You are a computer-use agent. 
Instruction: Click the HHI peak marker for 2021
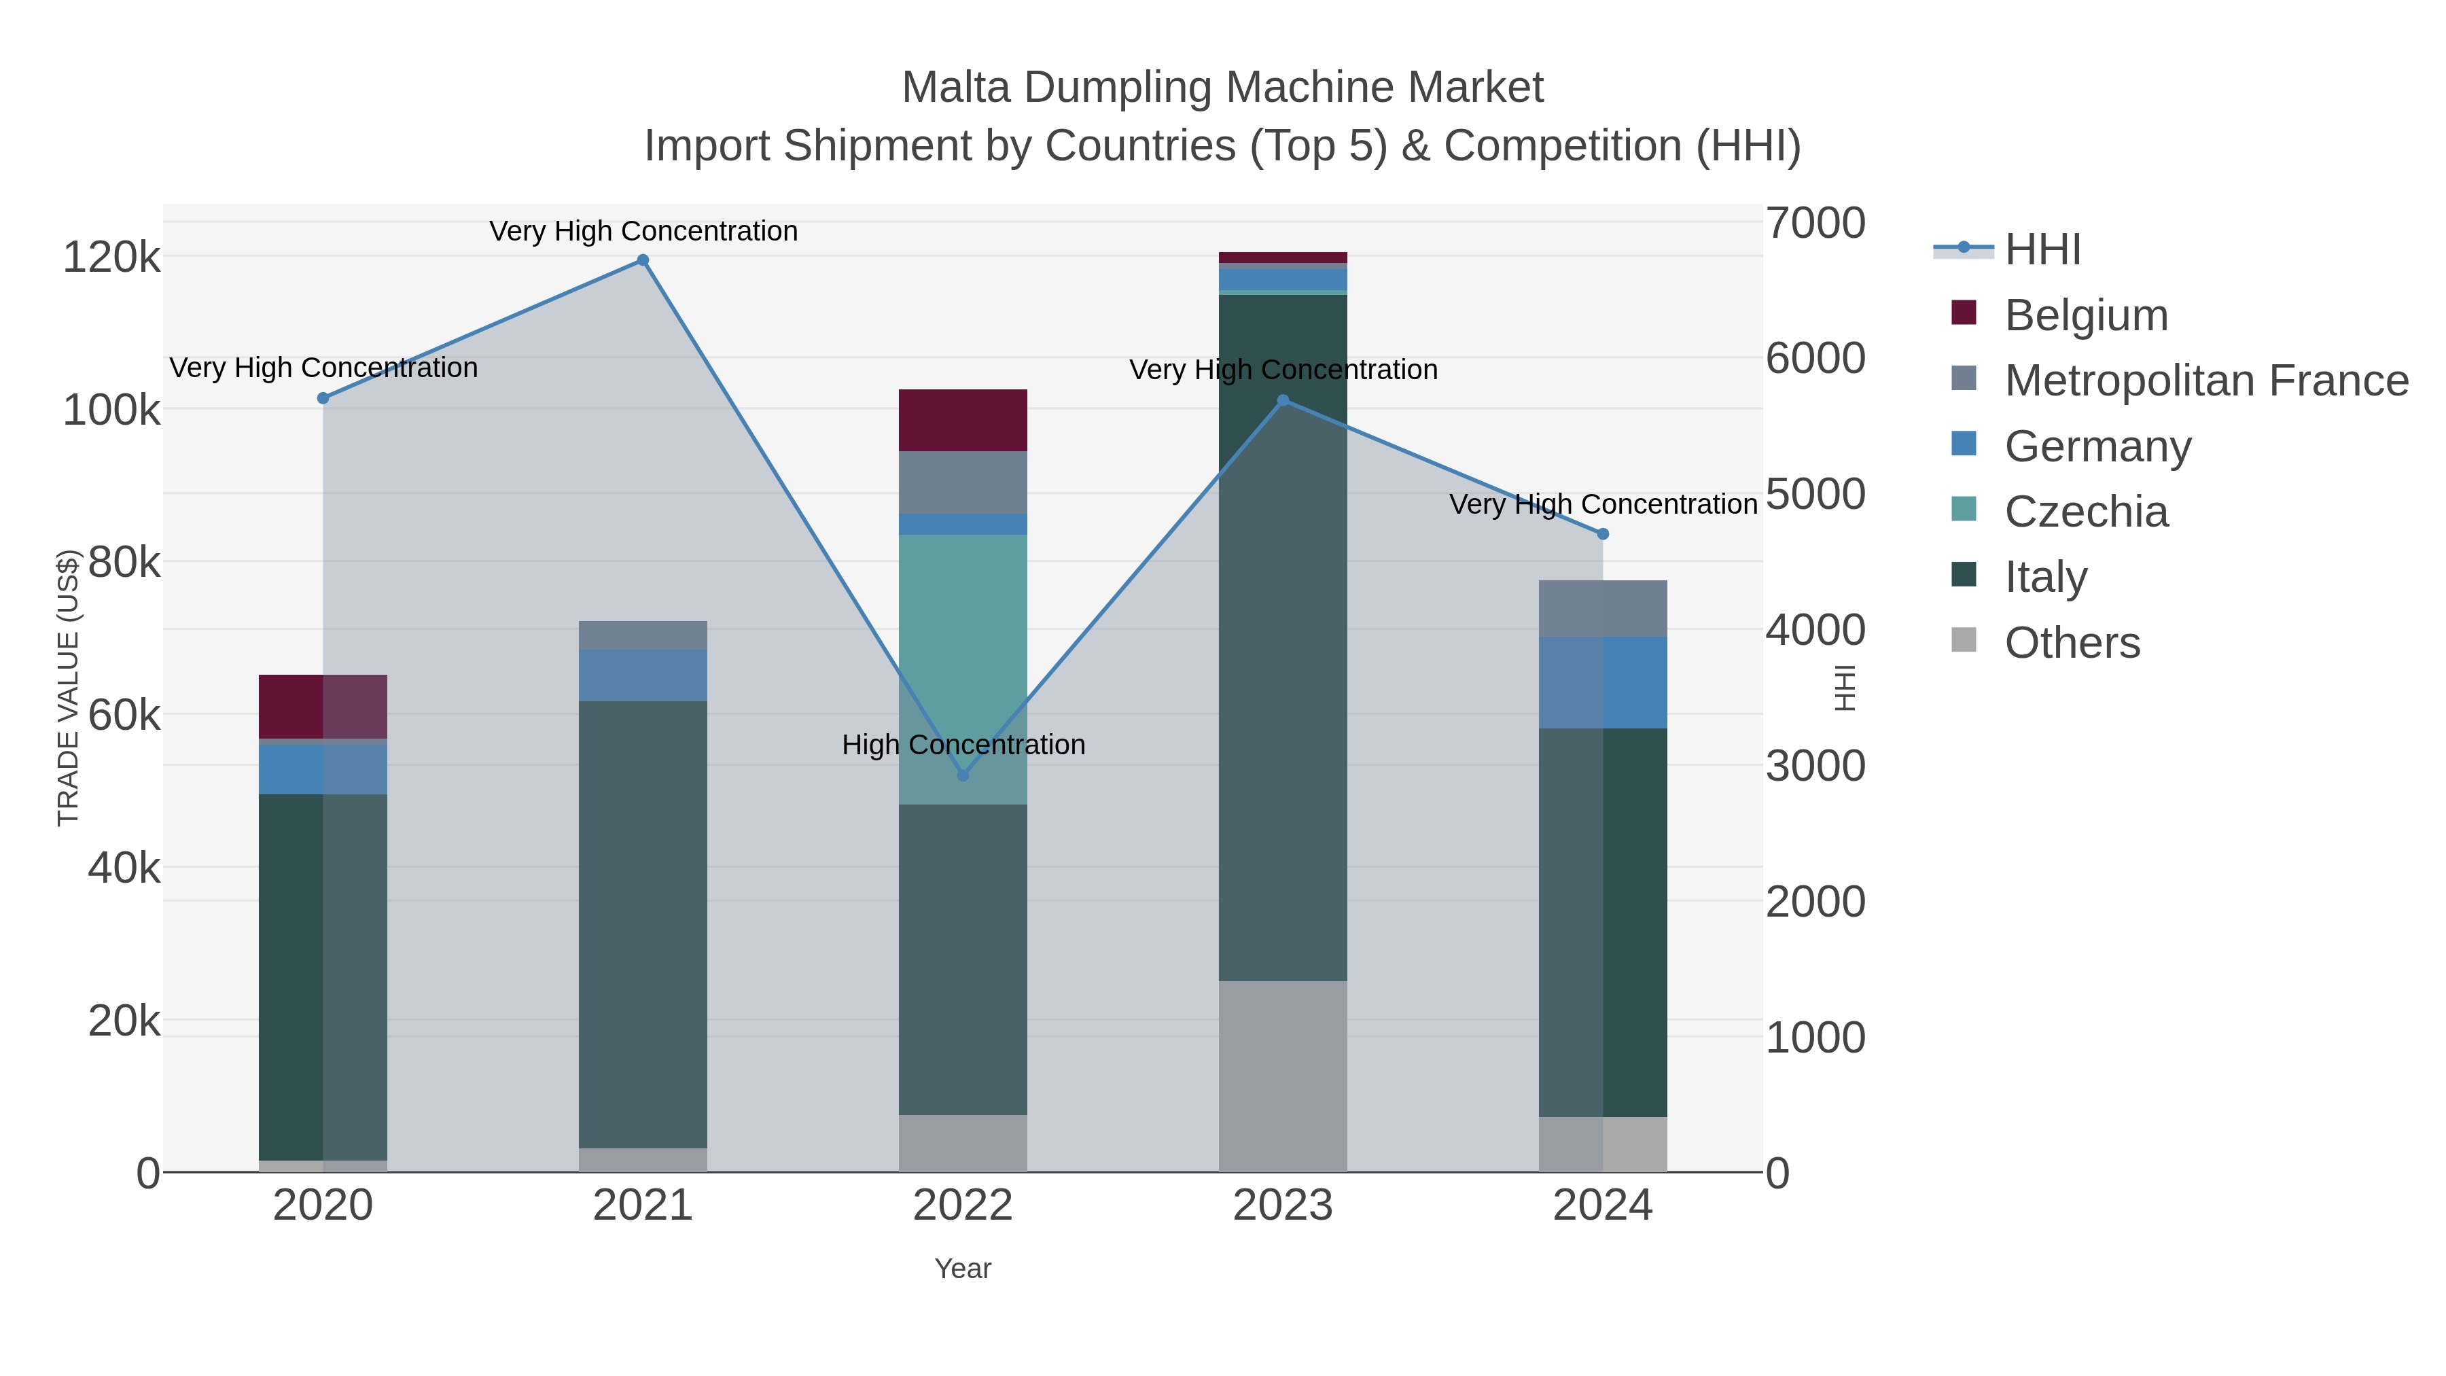(x=643, y=260)
